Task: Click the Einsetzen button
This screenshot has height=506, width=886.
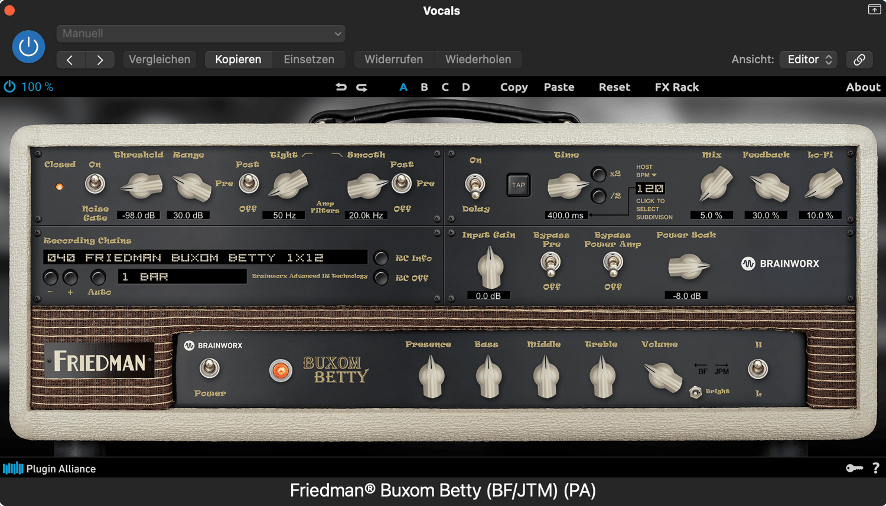Action: (x=309, y=60)
